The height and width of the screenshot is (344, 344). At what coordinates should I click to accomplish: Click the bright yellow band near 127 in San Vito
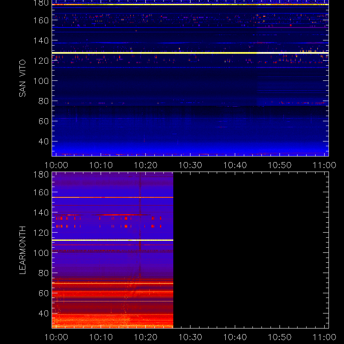point(190,53)
